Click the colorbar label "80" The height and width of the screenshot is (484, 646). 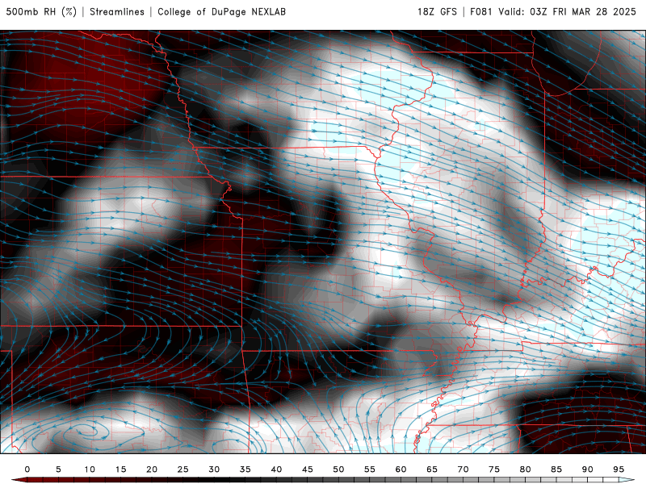pyautogui.click(x=526, y=469)
